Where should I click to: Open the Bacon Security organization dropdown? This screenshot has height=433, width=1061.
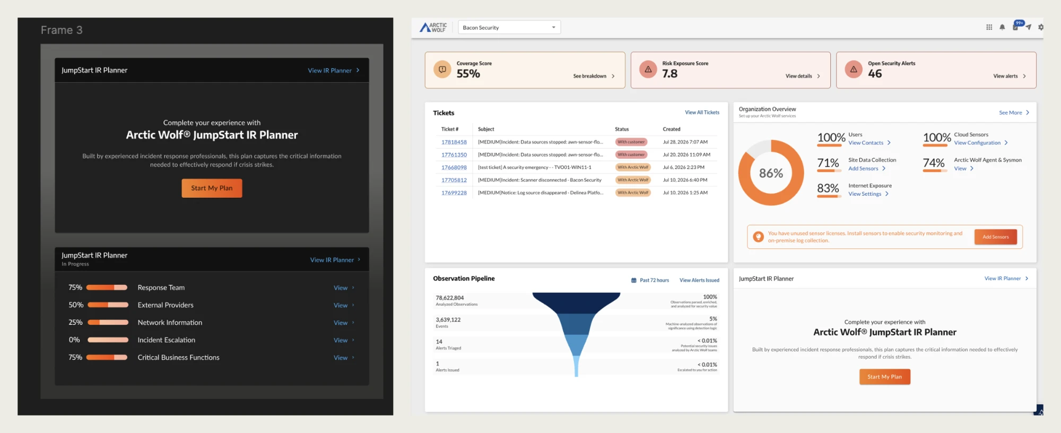(x=509, y=28)
